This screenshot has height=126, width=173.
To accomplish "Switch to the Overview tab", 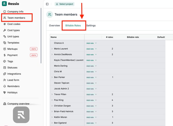I will coord(54,26).
